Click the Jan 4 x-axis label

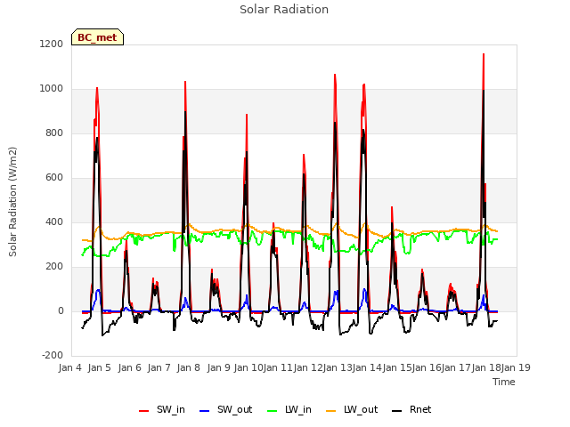tap(69, 367)
